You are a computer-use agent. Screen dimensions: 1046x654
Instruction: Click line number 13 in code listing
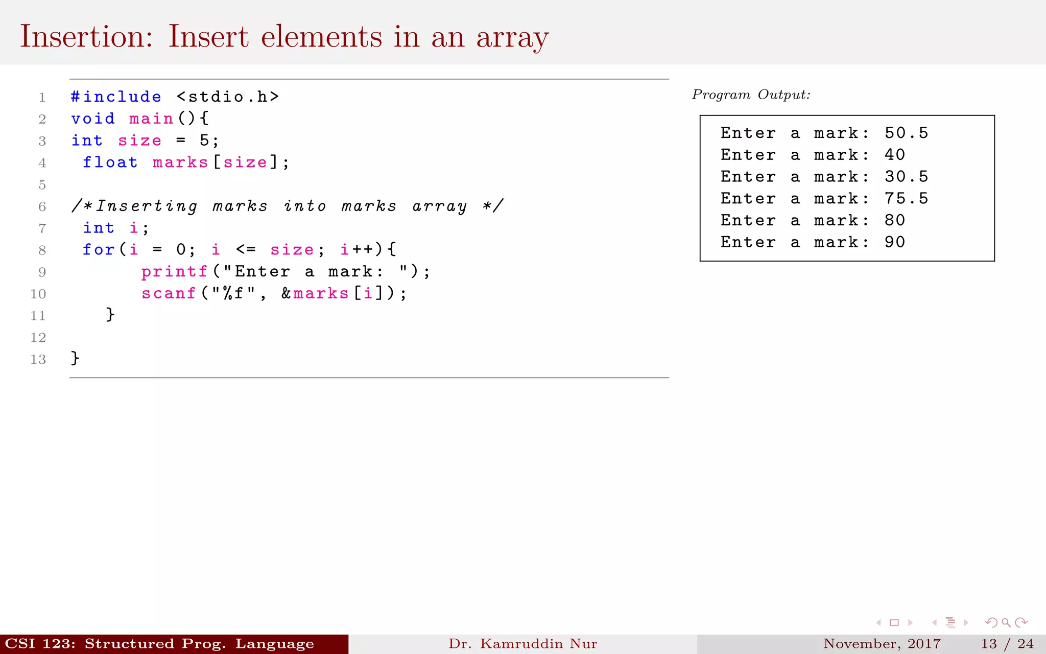click(x=38, y=360)
